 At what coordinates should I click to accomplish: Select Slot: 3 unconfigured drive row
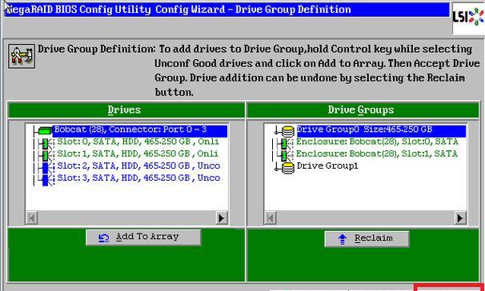point(139,178)
